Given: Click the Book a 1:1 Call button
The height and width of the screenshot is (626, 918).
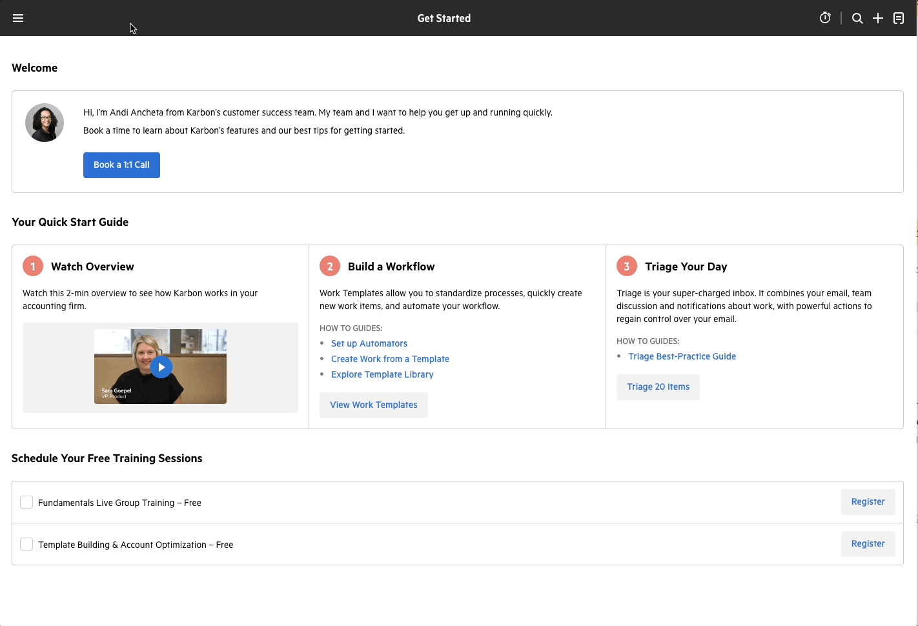Looking at the screenshot, I should pyautogui.click(x=121, y=165).
